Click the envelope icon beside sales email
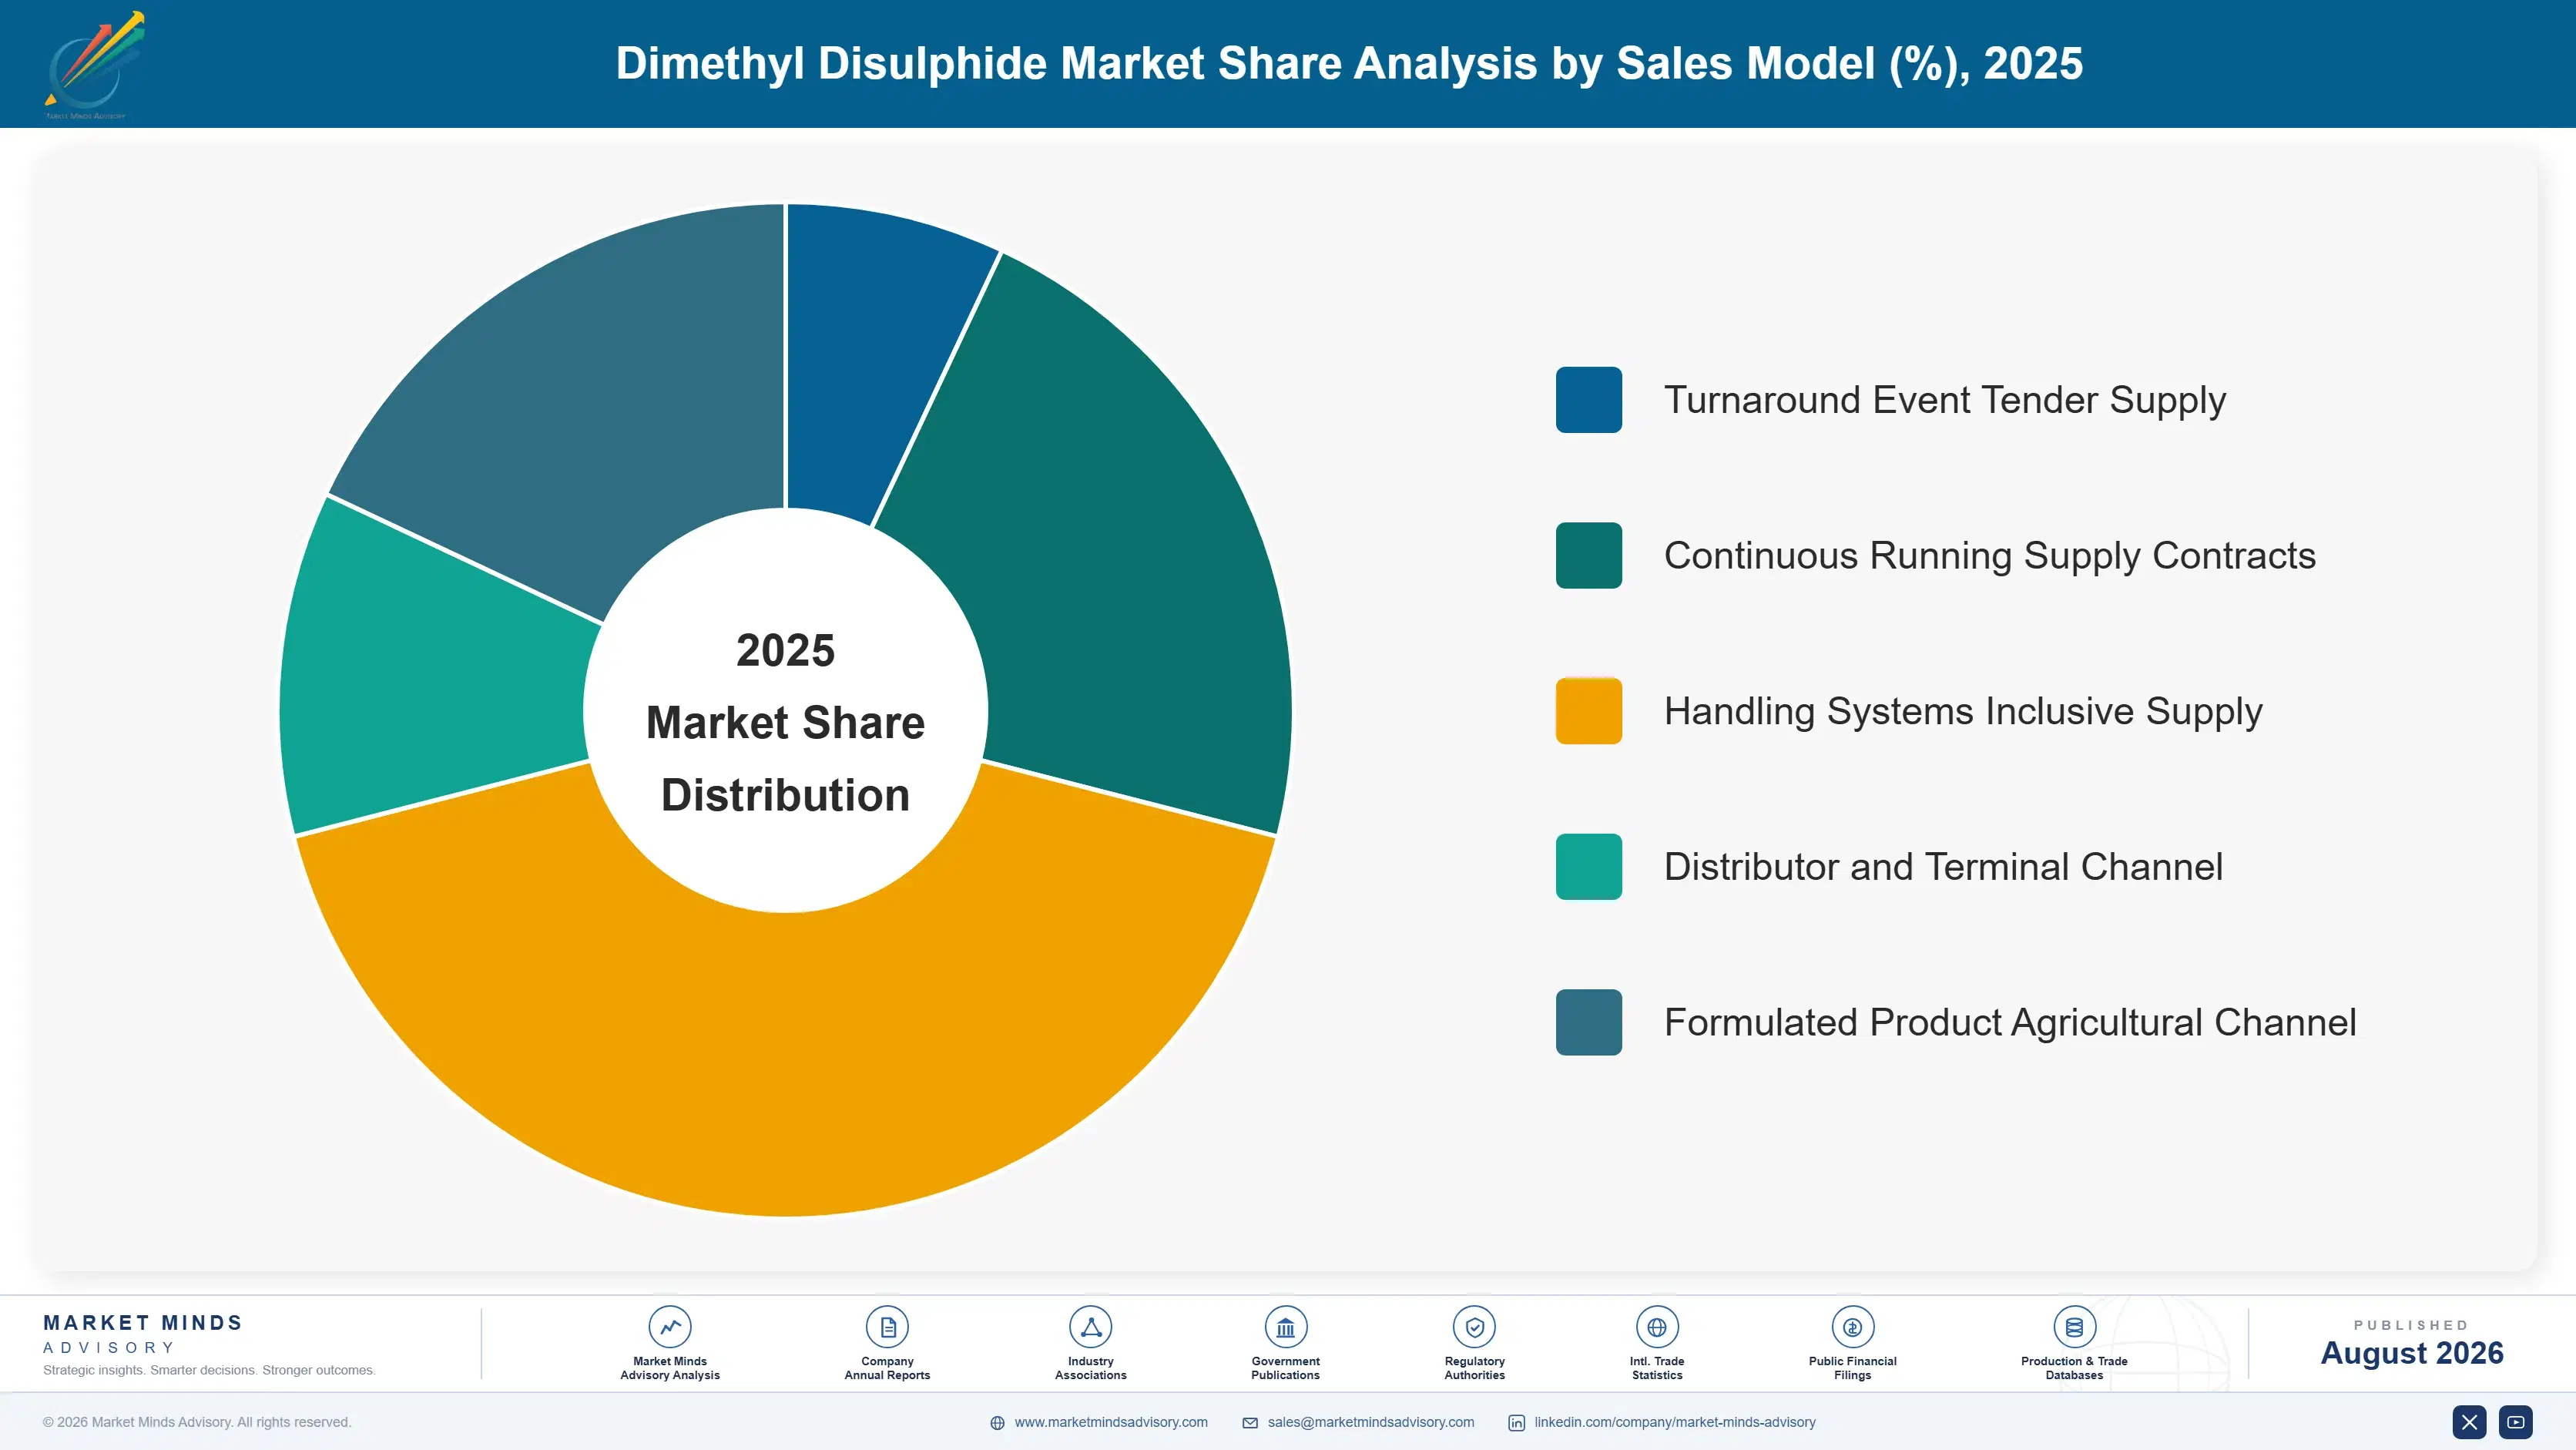Viewport: 2576px width, 1450px height. click(x=1250, y=1423)
